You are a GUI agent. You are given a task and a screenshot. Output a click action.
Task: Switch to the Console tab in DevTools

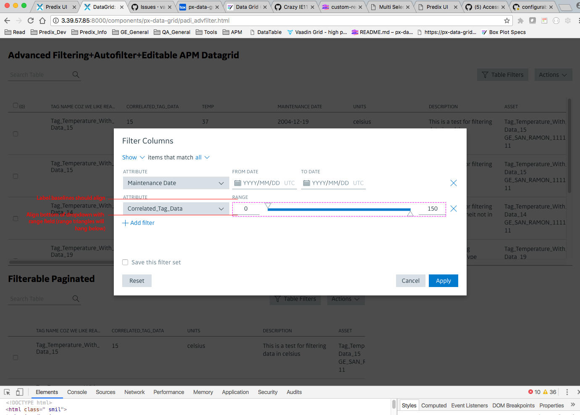coord(77,392)
